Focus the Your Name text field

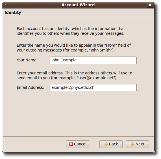coord(93,60)
